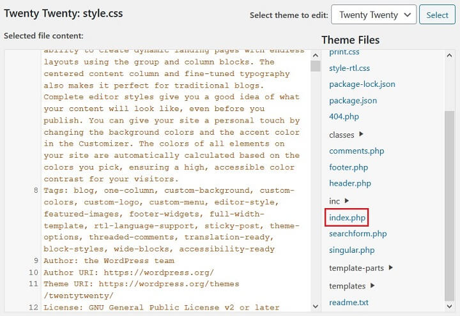Open searchform.php file

(358, 234)
